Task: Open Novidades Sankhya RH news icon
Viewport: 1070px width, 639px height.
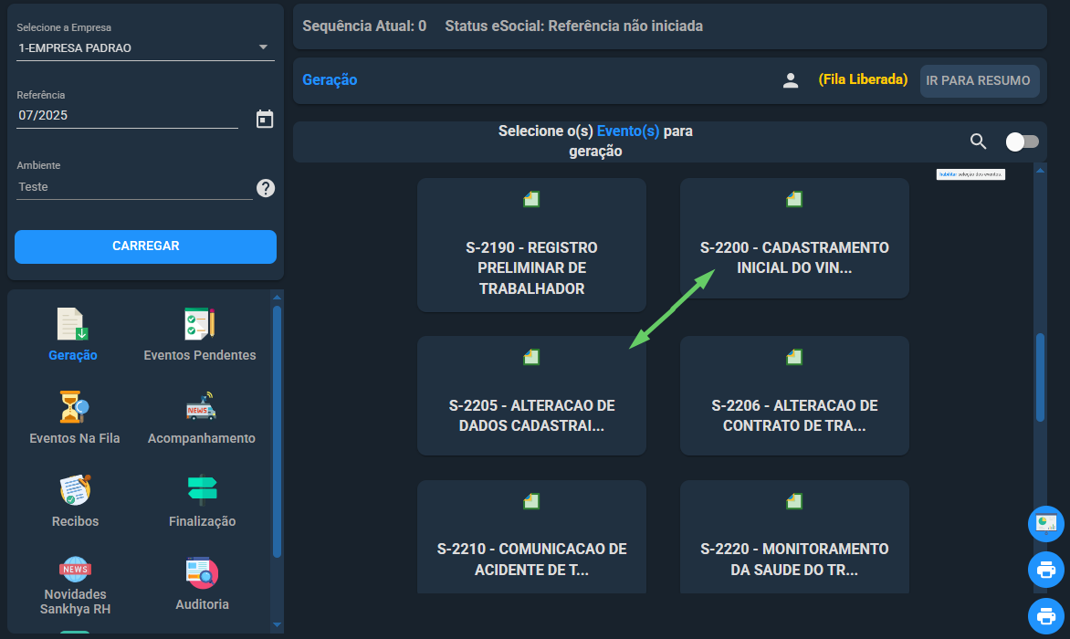Action: [75, 568]
